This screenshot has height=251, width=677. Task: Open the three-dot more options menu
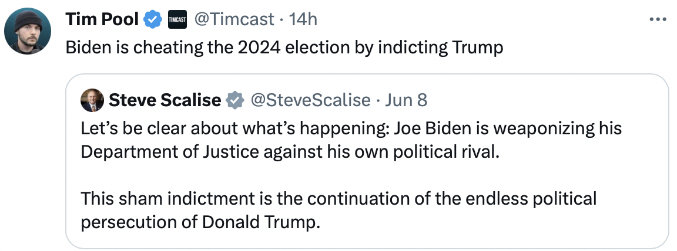[x=658, y=20]
